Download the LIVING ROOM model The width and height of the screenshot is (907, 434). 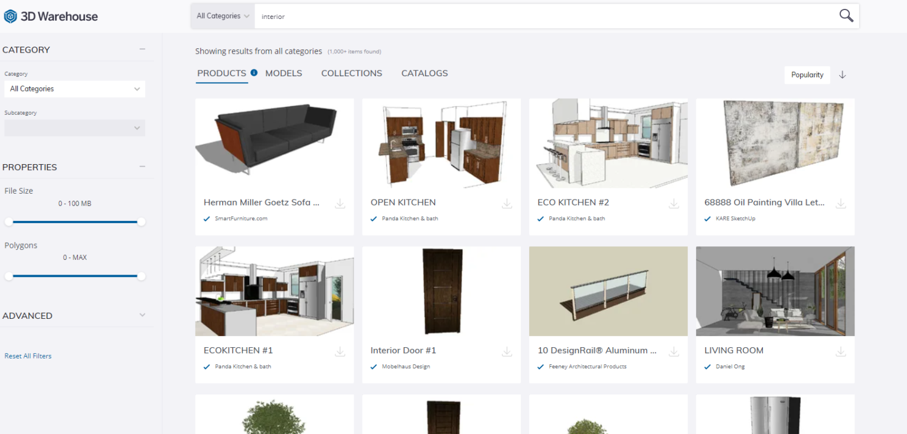pyautogui.click(x=840, y=351)
